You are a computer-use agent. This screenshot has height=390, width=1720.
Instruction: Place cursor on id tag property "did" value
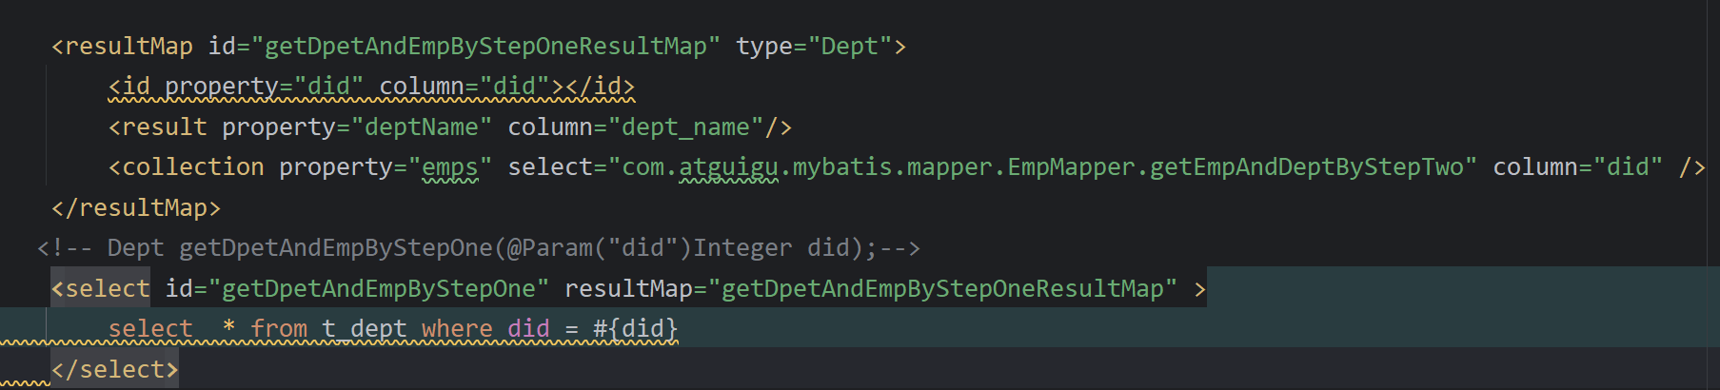click(329, 87)
